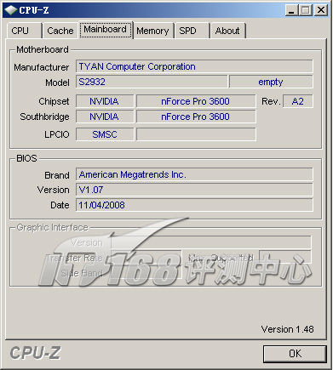
Task: Show the About tab
Action: 227,31
